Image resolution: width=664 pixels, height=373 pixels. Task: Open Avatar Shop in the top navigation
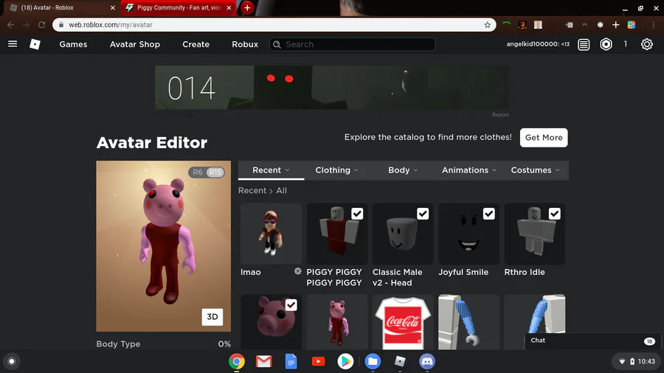tap(135, 44)
